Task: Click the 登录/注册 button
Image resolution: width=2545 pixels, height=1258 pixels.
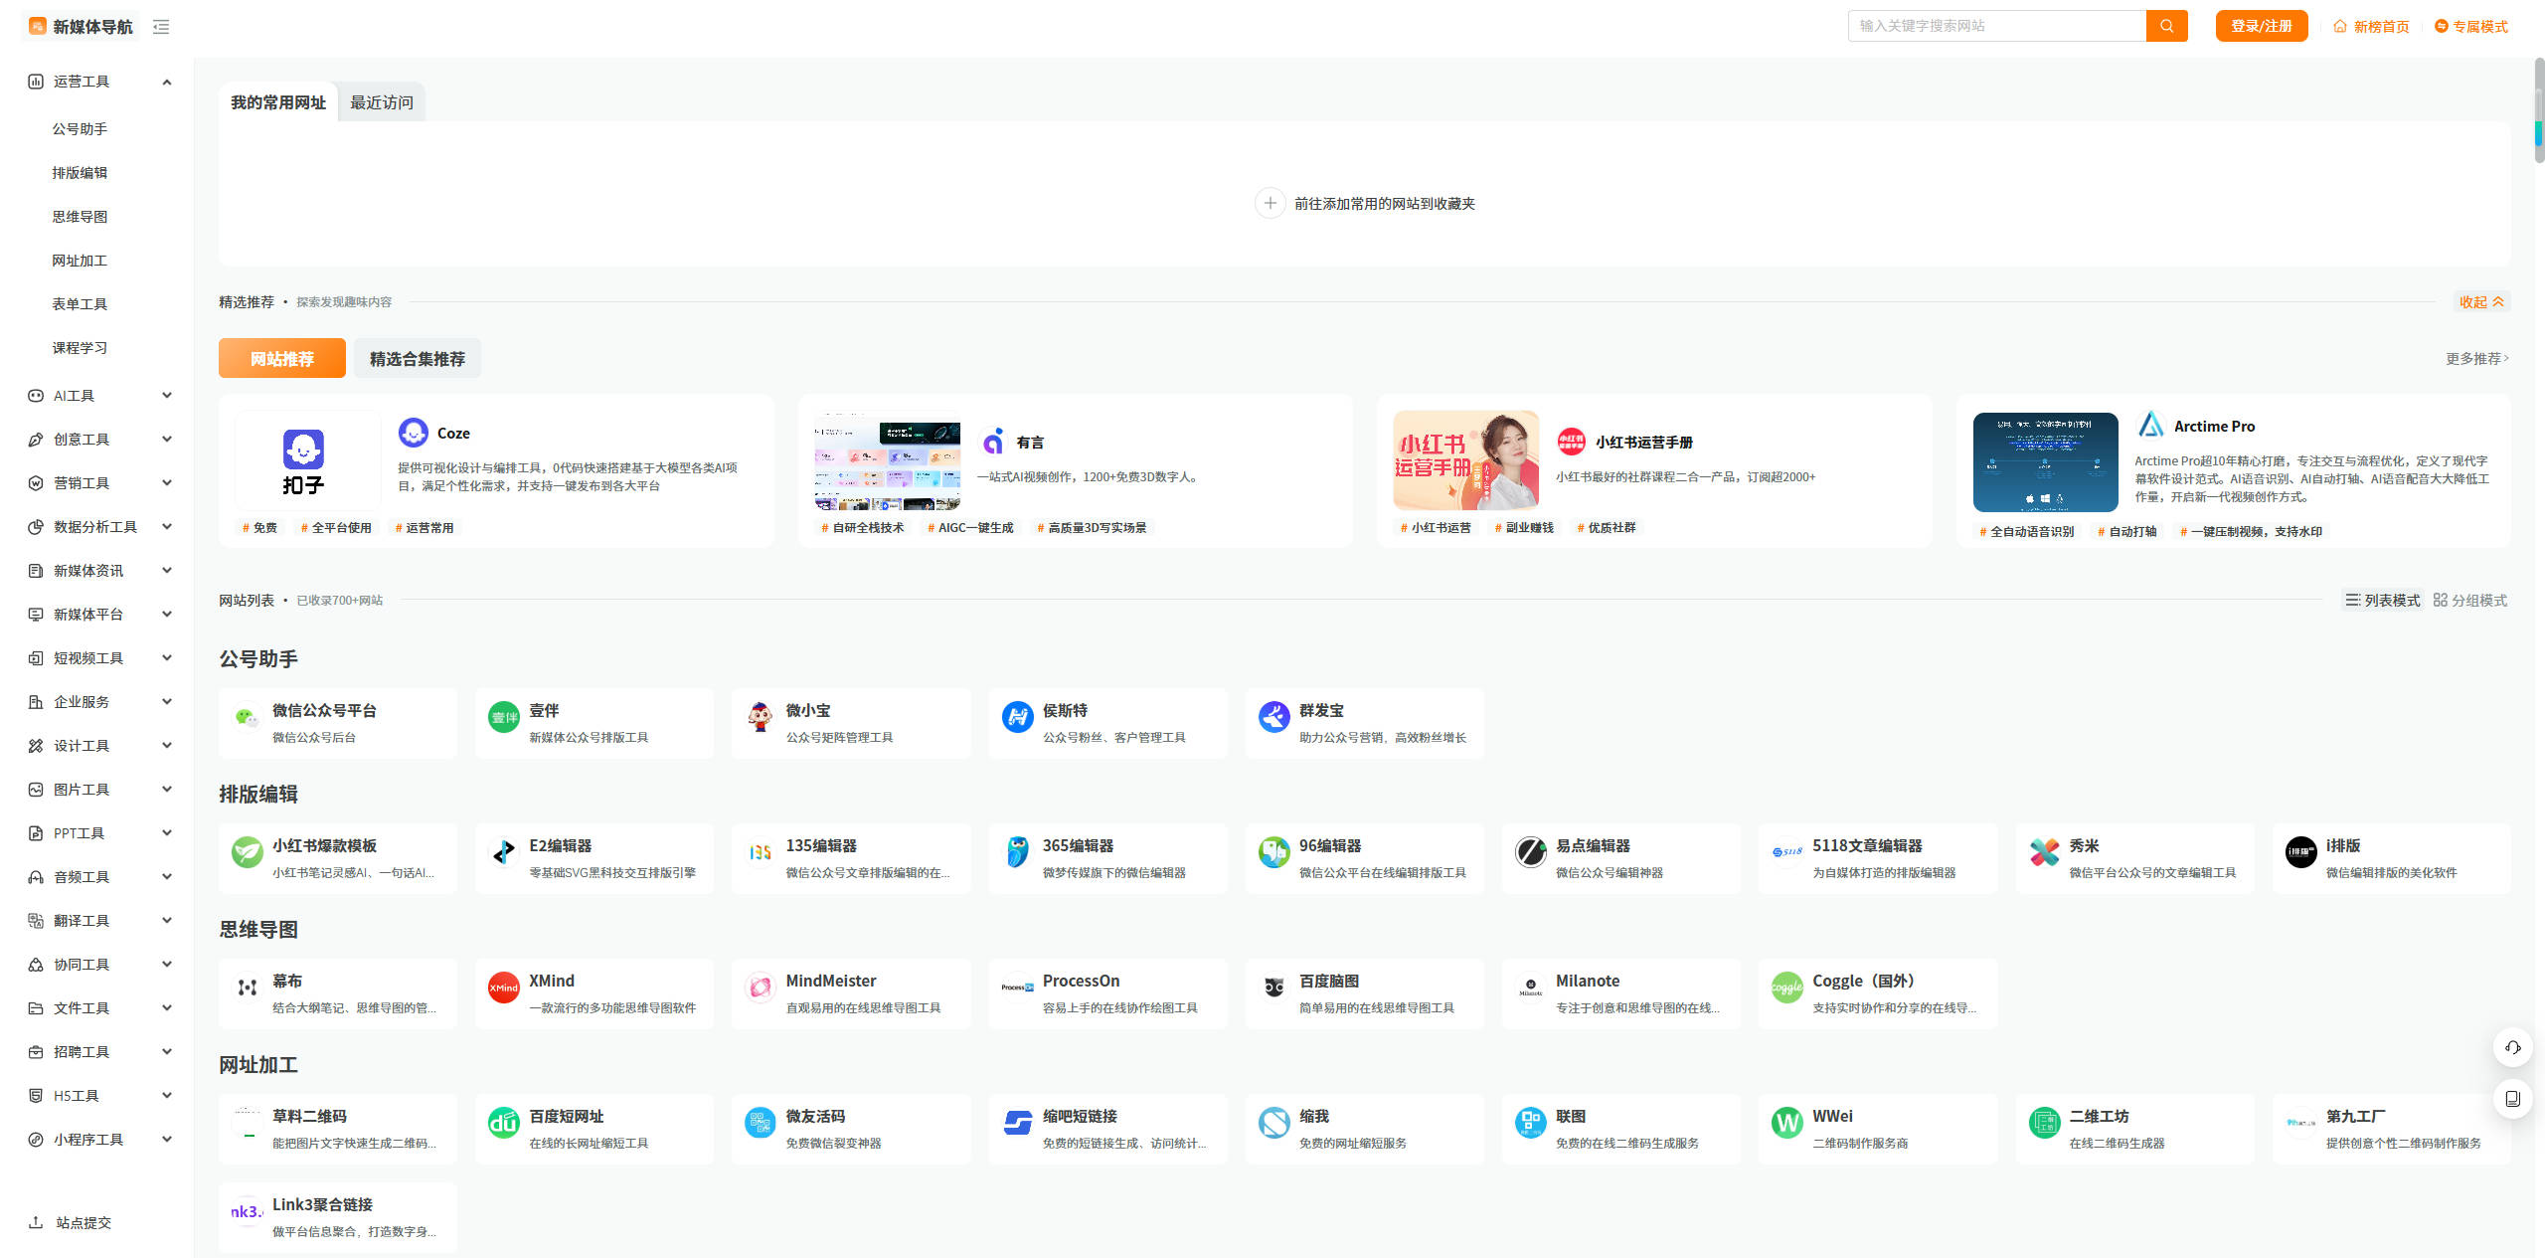Action: [x=2262, y=26]
